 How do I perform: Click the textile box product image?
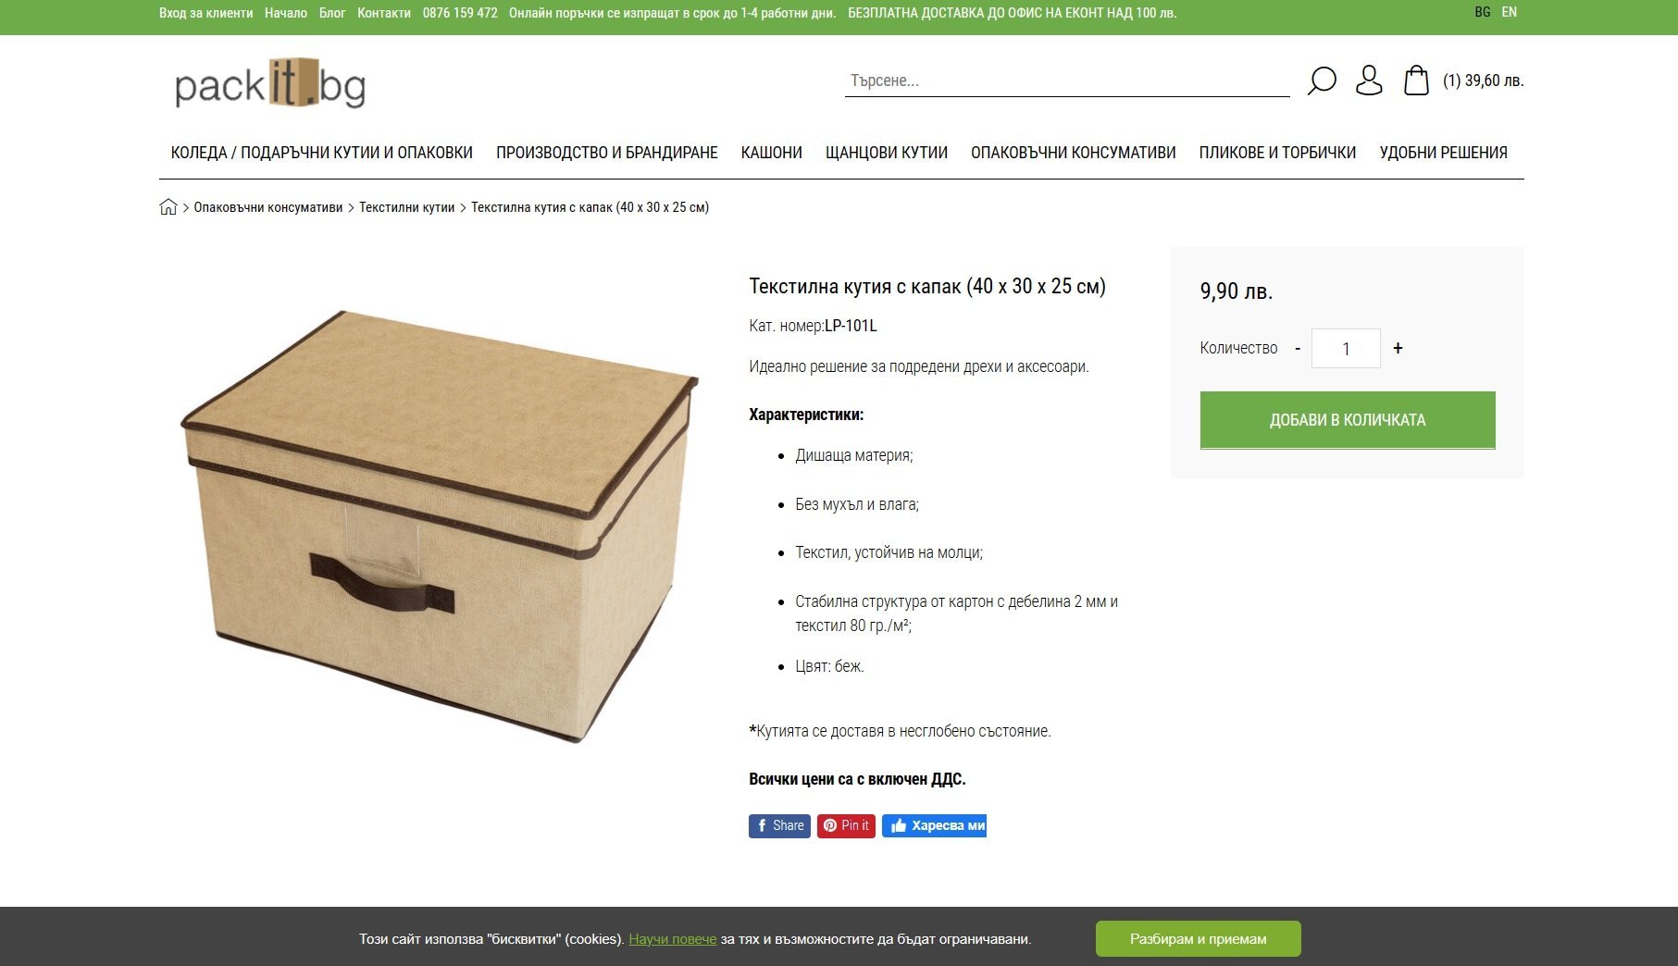coord(440,526)
